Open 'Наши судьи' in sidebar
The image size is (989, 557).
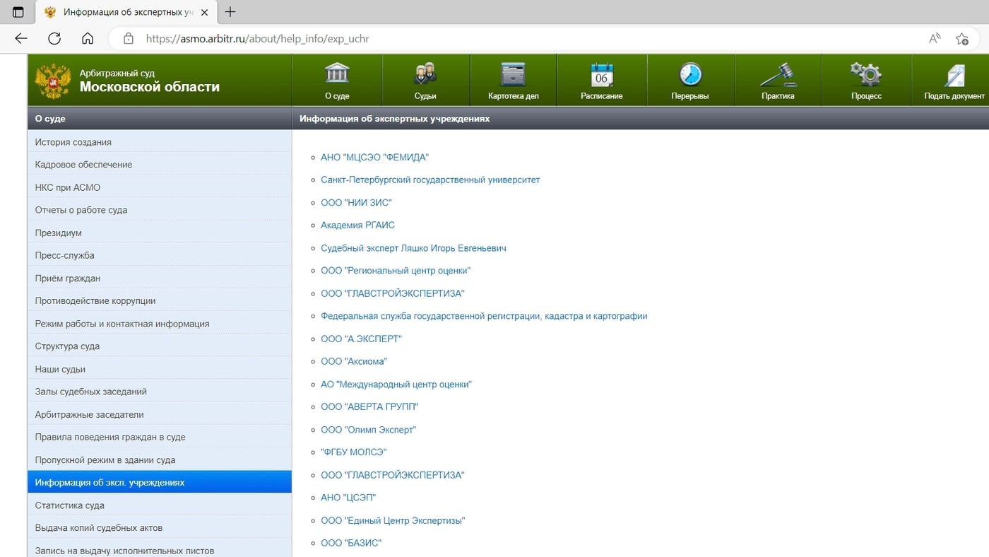click(x=160, y=369)
